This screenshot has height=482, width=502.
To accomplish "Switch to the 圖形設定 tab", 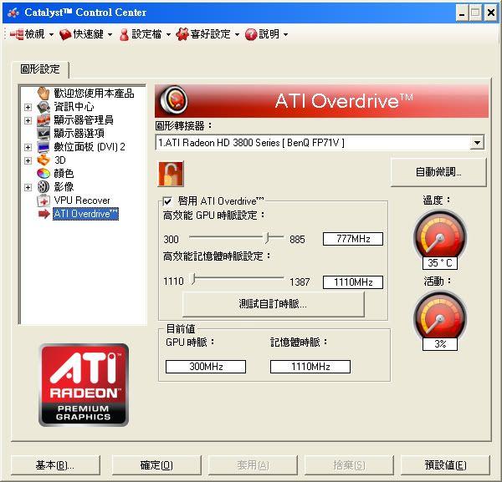I will pyautogui.click(x=40, y=69).
